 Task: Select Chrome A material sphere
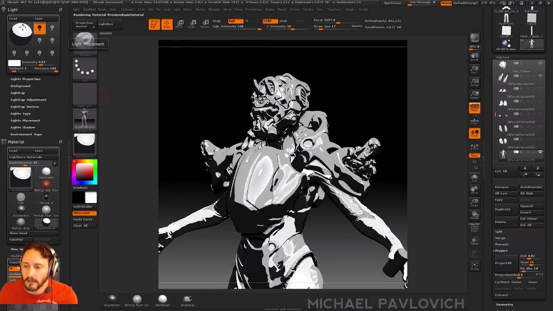[x=46, y=198]
